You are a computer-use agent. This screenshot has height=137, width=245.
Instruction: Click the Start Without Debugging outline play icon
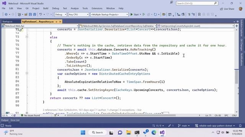pos(144,14)
